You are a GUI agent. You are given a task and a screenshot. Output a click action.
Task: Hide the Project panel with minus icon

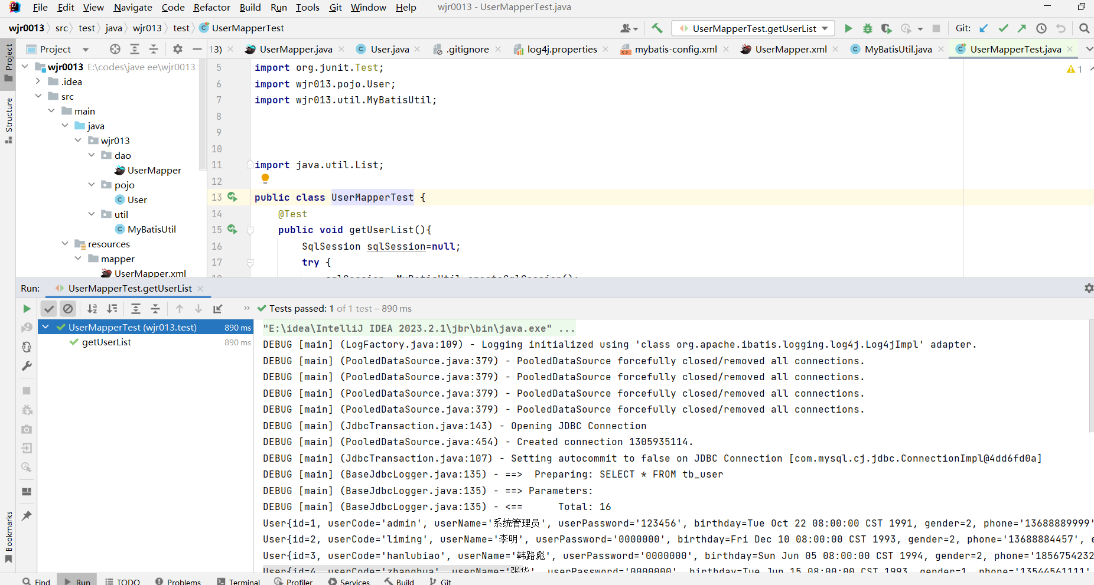197,49
